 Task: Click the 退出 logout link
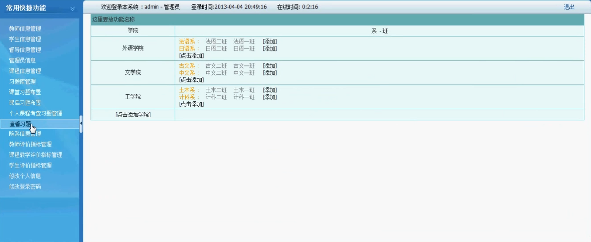[x=569, y=7]
